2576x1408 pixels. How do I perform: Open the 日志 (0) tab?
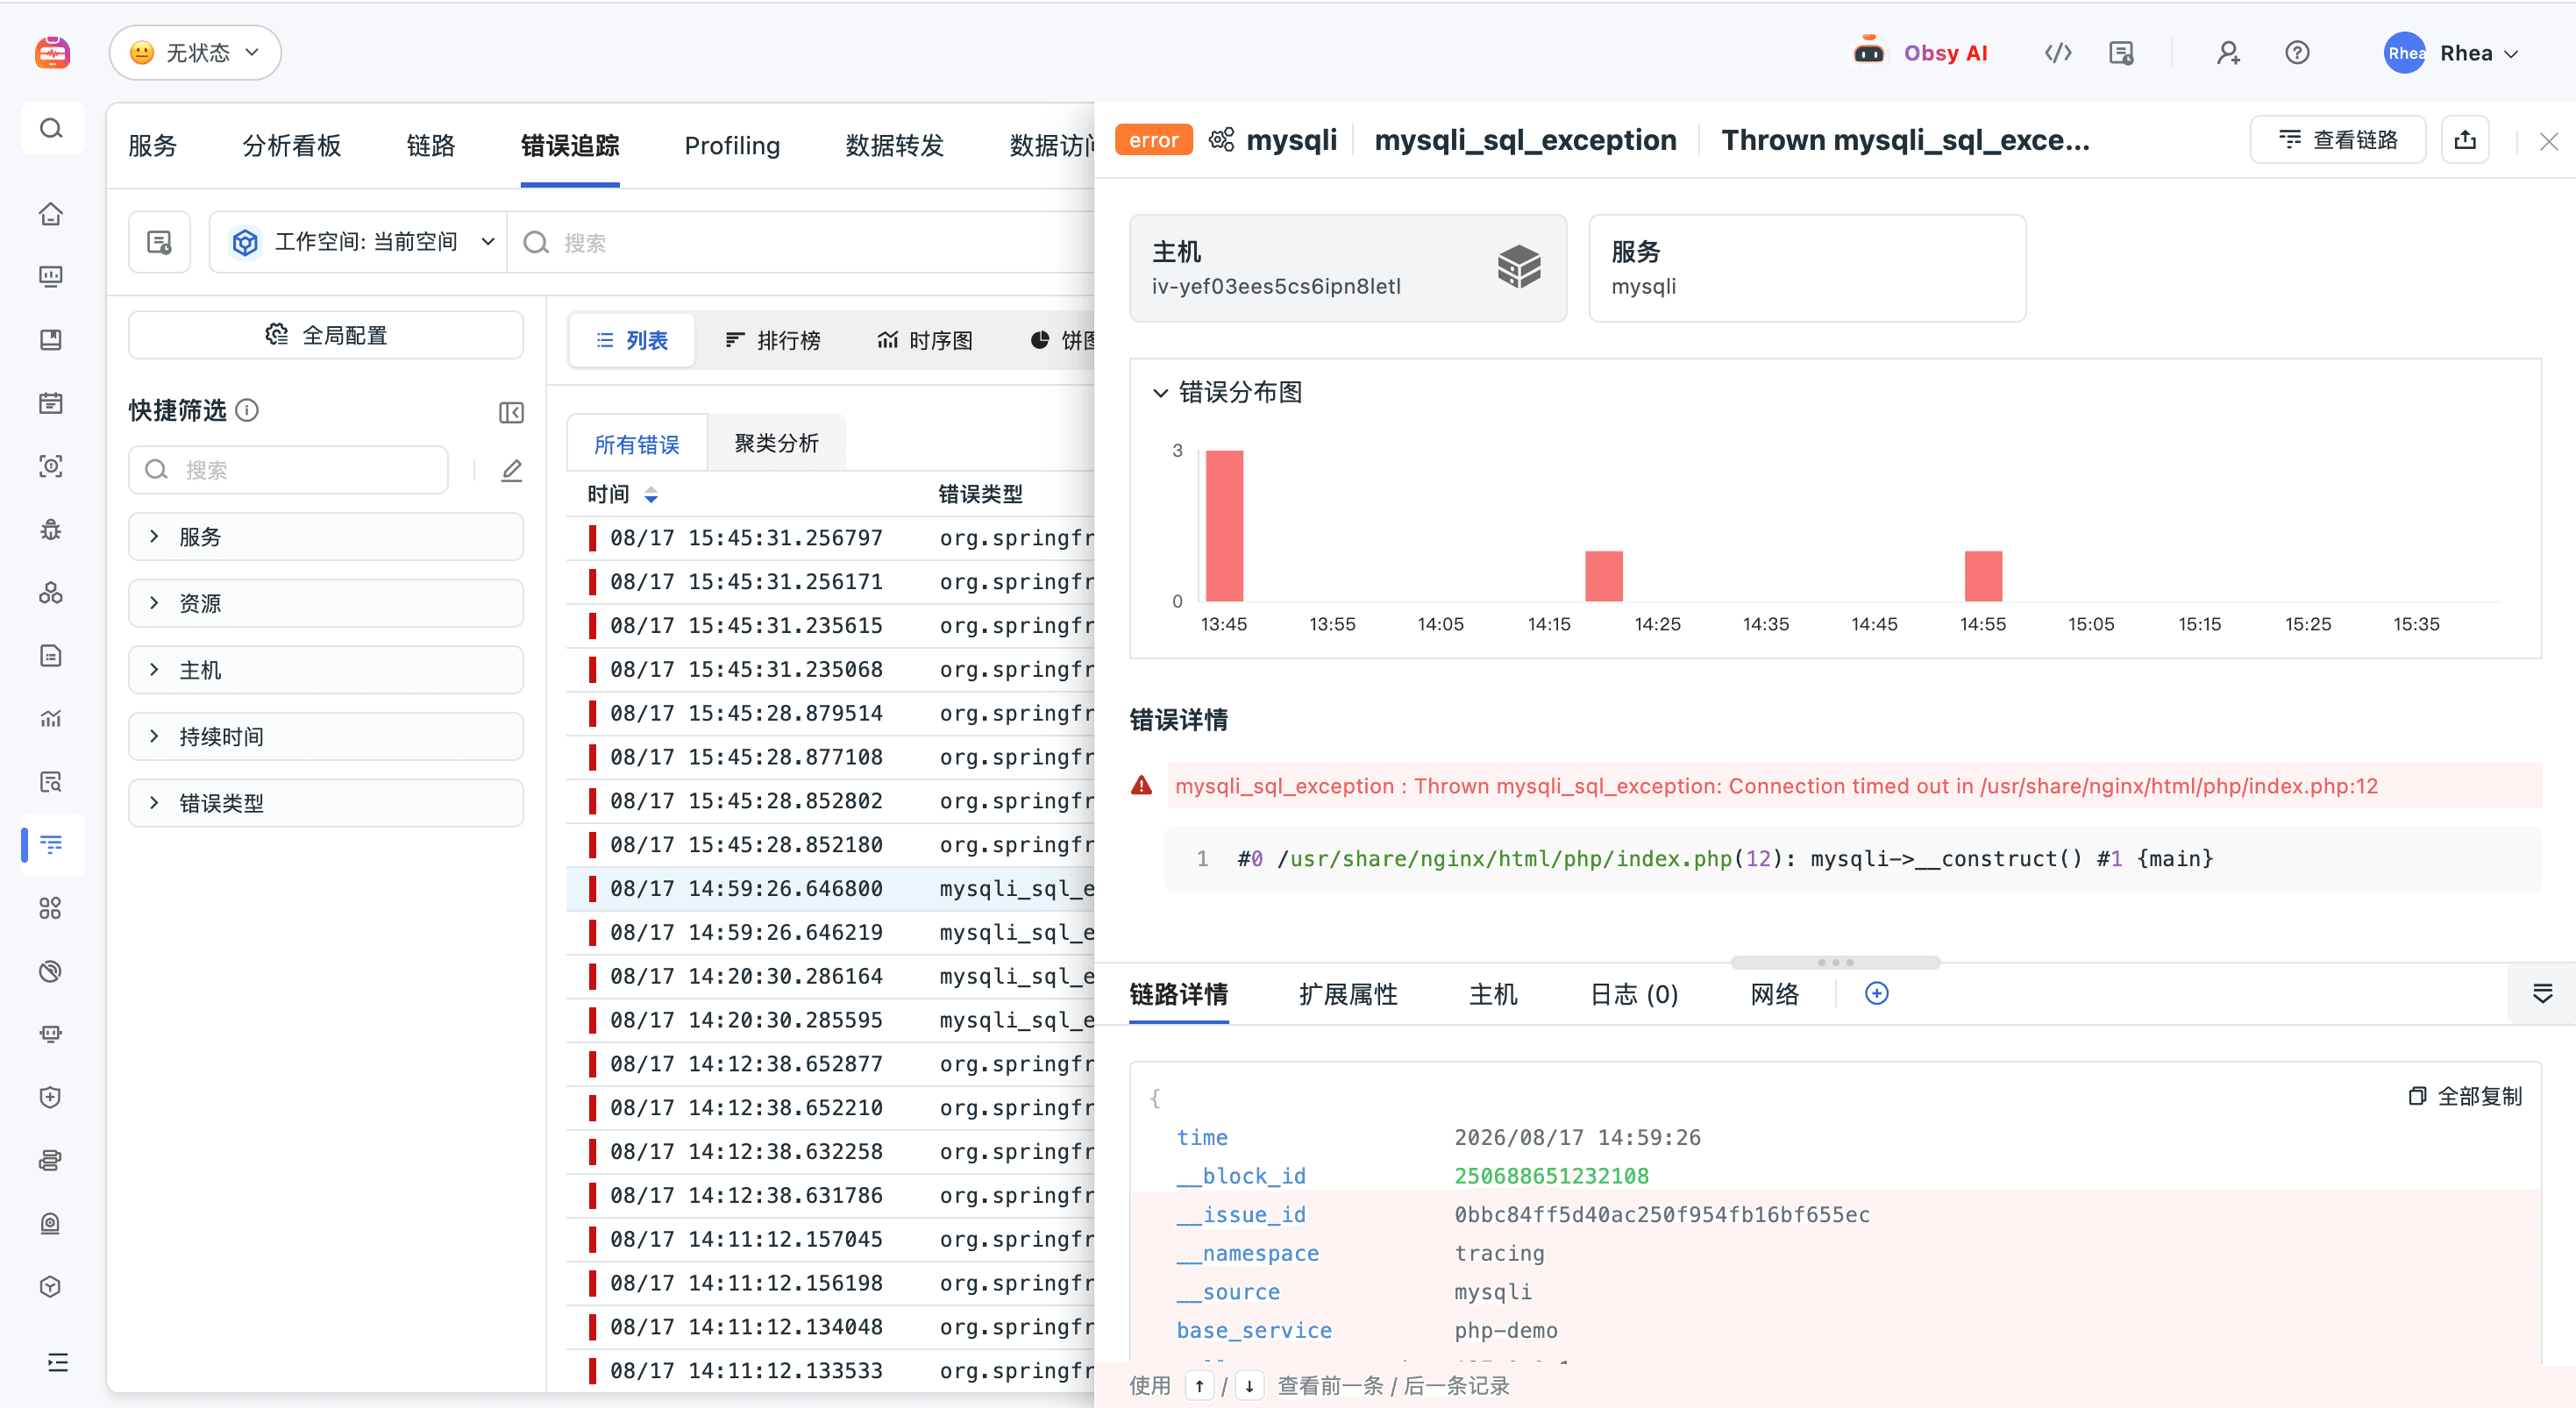[x=1634, y=994]
